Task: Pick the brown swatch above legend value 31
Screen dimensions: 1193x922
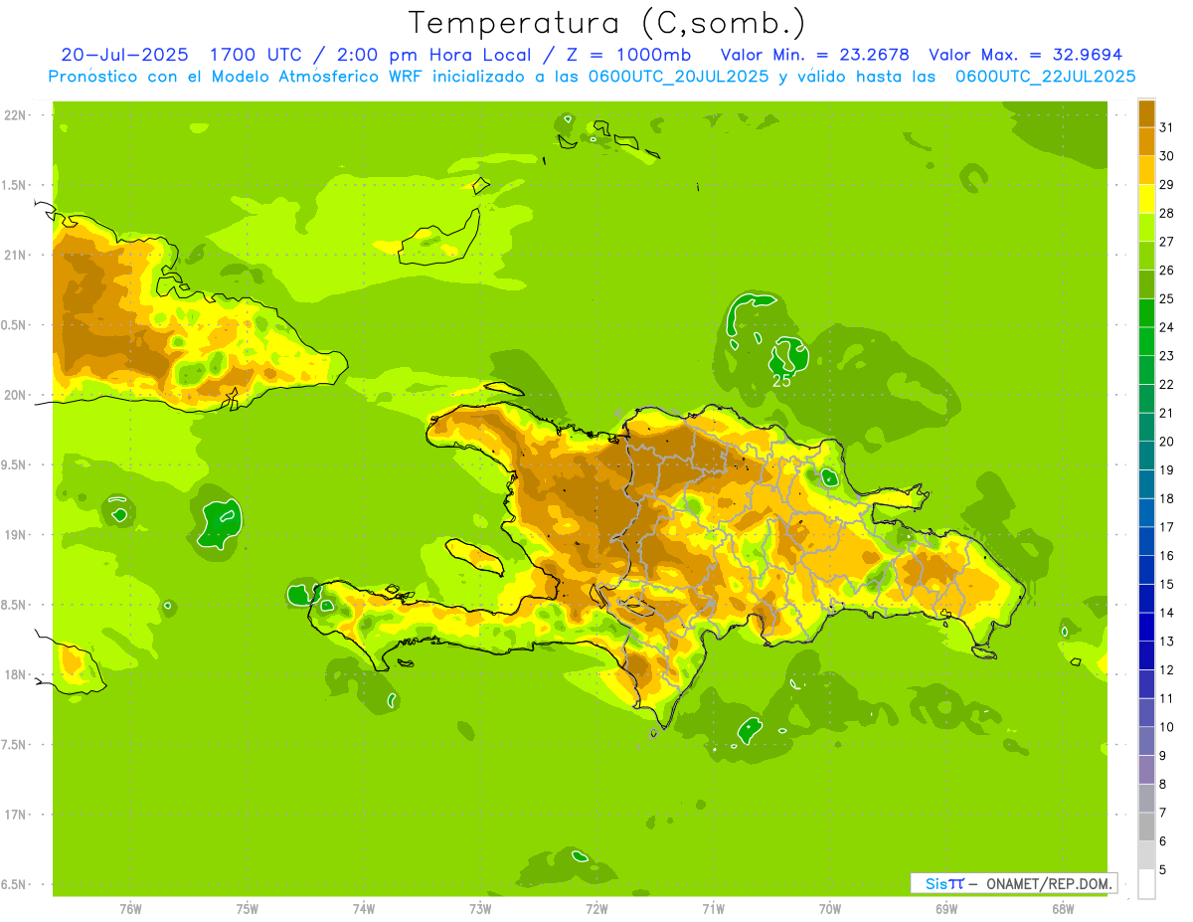Action: click(x=1146, y=112)
